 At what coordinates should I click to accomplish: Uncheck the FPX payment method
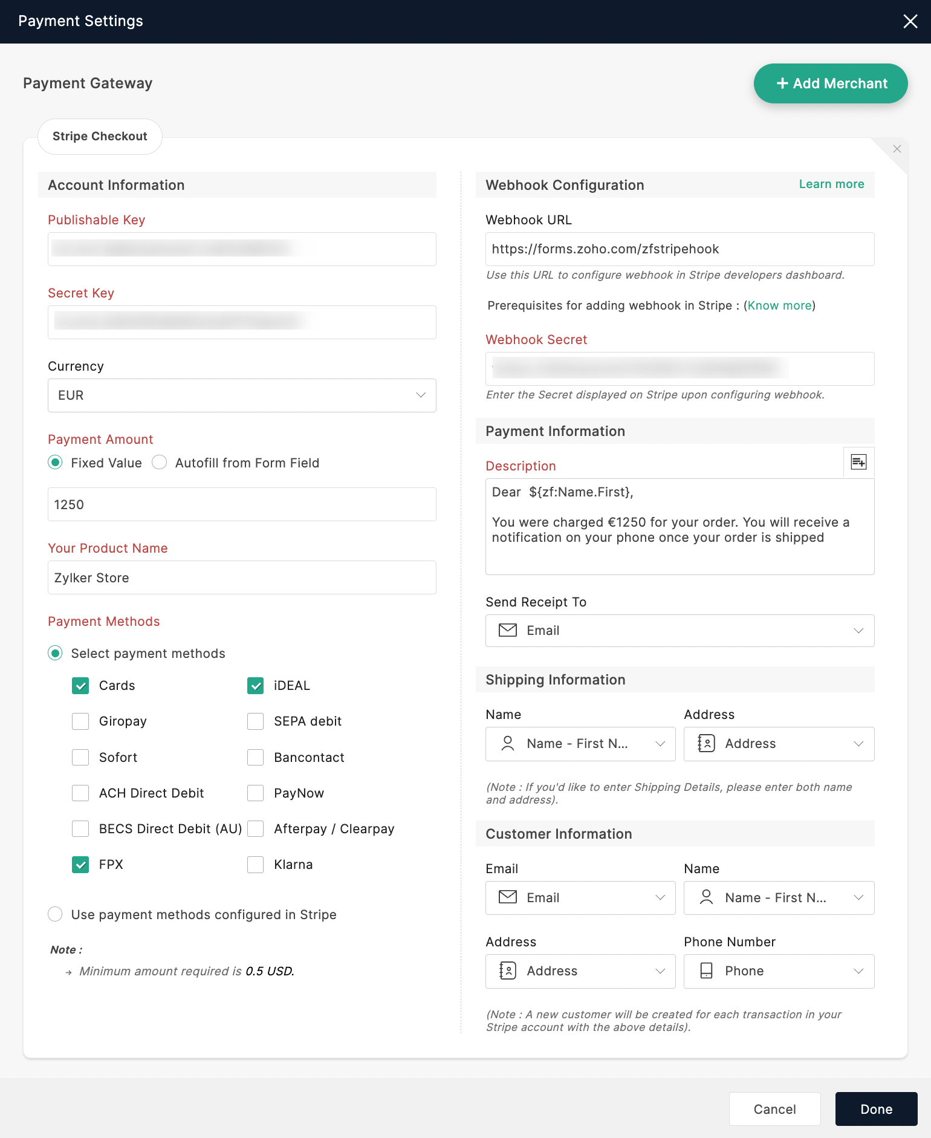(80, 865)
